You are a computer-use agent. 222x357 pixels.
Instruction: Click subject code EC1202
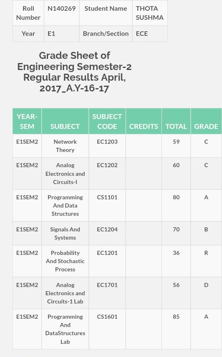[x=107, y=165]
